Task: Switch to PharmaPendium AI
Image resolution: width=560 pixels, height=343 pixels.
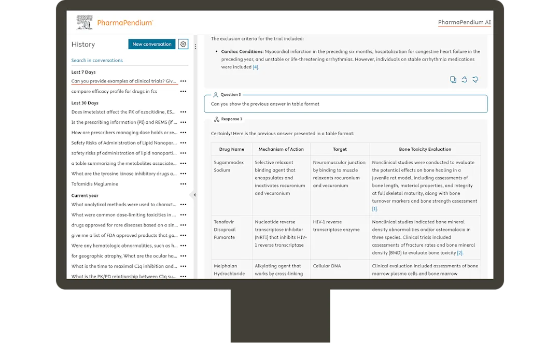Action: pos(465,23)
